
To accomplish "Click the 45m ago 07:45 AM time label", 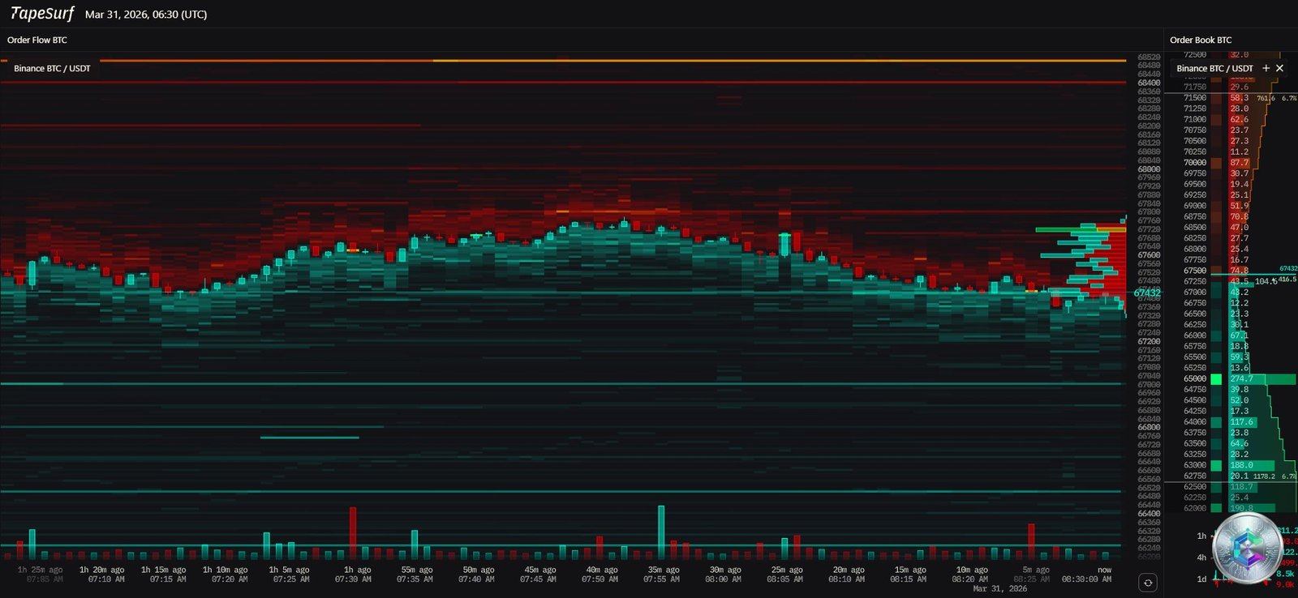I will [x=538, y=575].
